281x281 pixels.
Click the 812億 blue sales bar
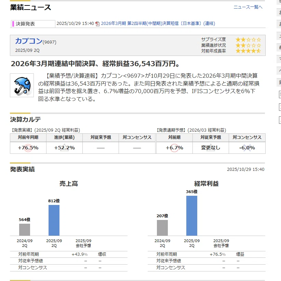54,220
